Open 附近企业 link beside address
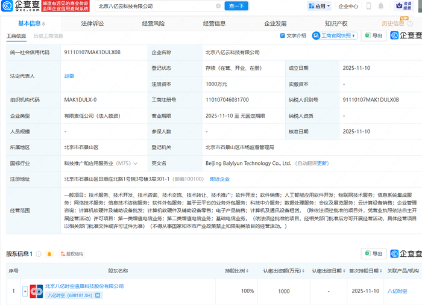Image resolution: width=422 pixels, height=305 pixels. (219, 179)
